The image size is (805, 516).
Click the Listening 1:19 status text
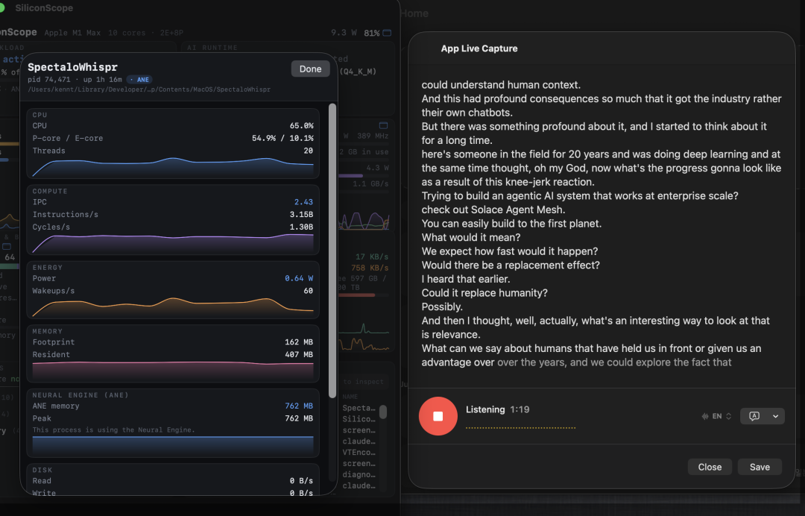(x=497, y=409)
